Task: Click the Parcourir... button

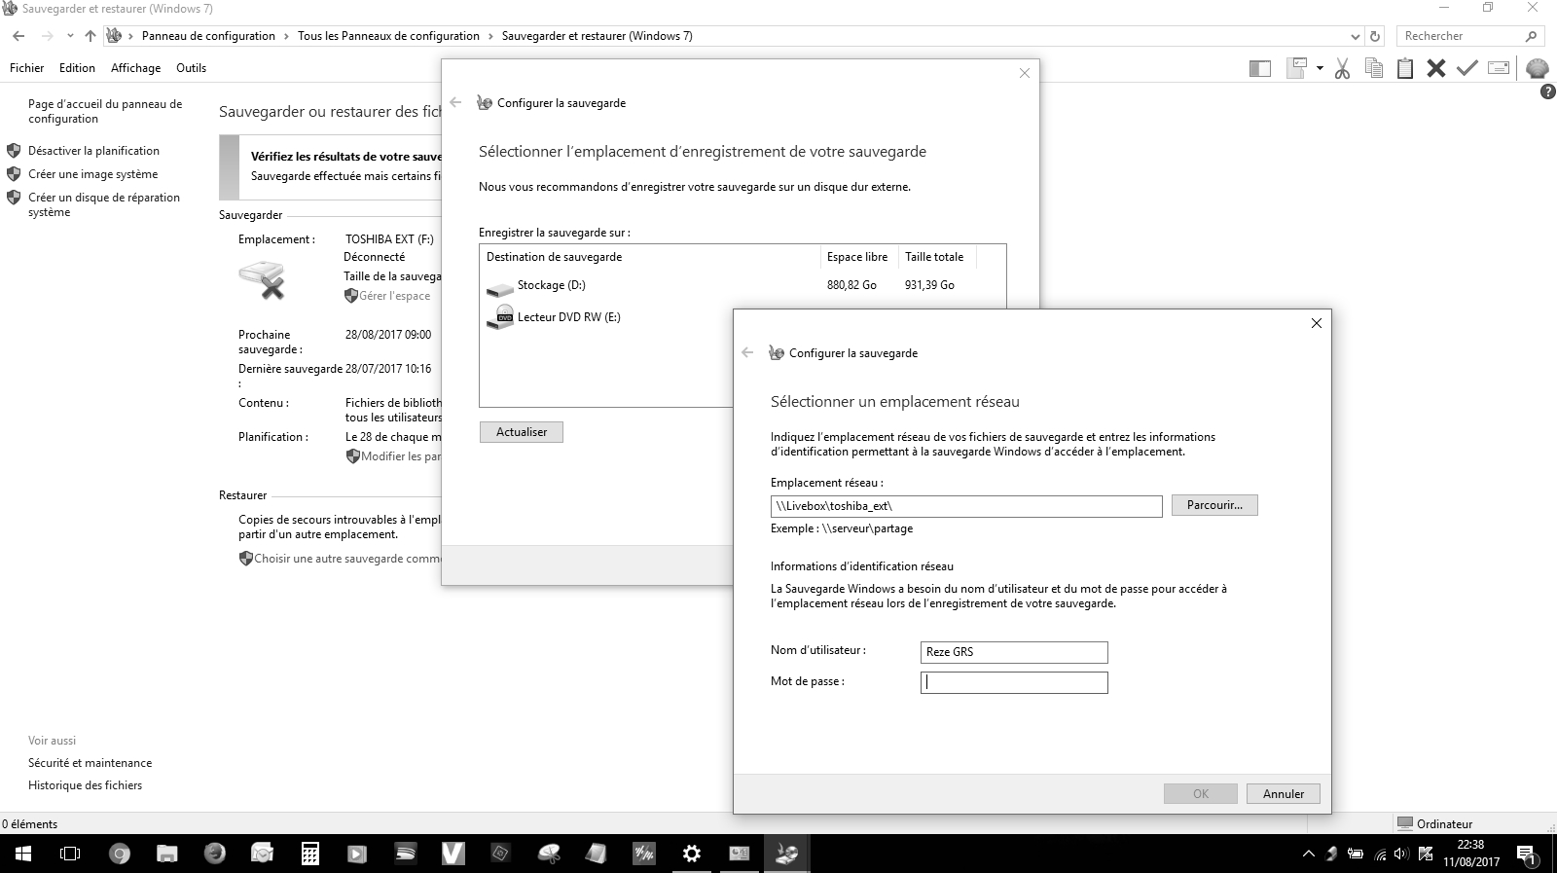Action: [x=1214, y=505]
